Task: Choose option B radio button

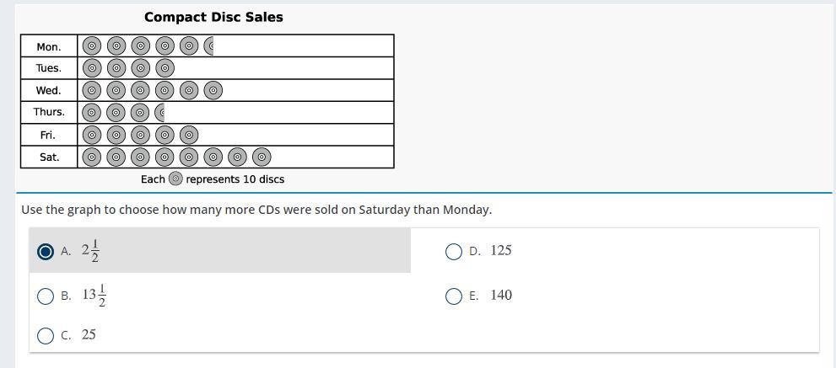Action: pyautogui.click(x=46, y=296)
